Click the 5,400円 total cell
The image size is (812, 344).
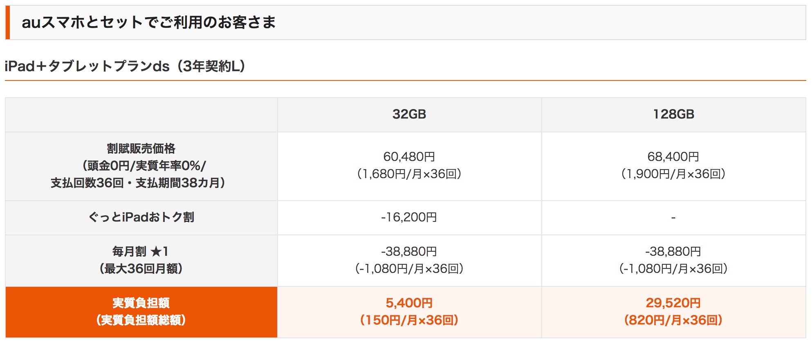409,312
